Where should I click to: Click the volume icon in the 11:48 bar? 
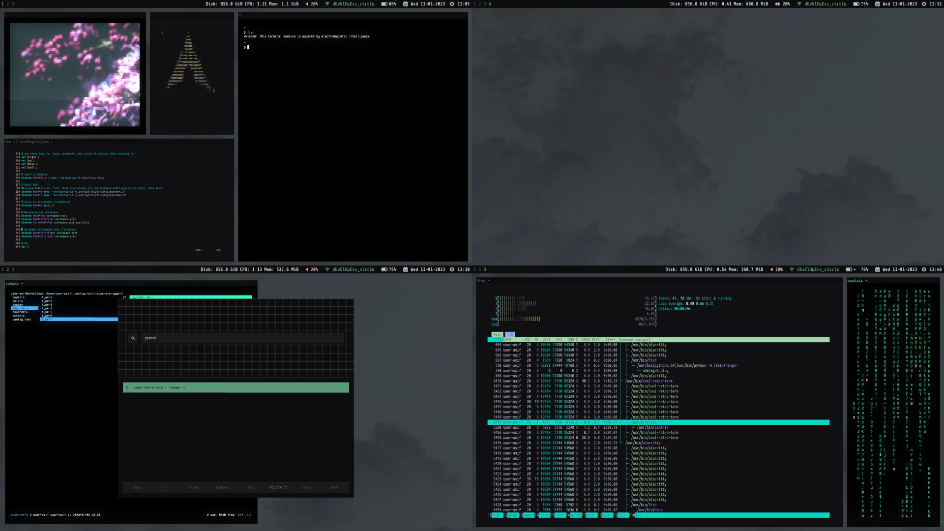pyautogui.click(x=771, y=269)
